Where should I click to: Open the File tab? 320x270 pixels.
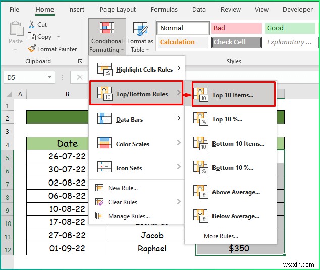point(14,10)
